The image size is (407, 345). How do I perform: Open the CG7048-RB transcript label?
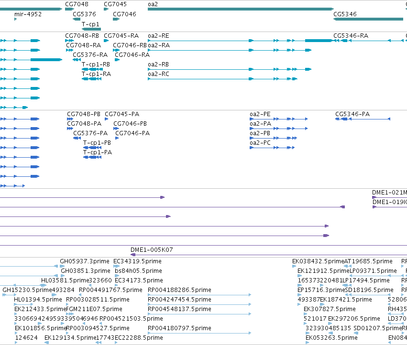point(82,35)
